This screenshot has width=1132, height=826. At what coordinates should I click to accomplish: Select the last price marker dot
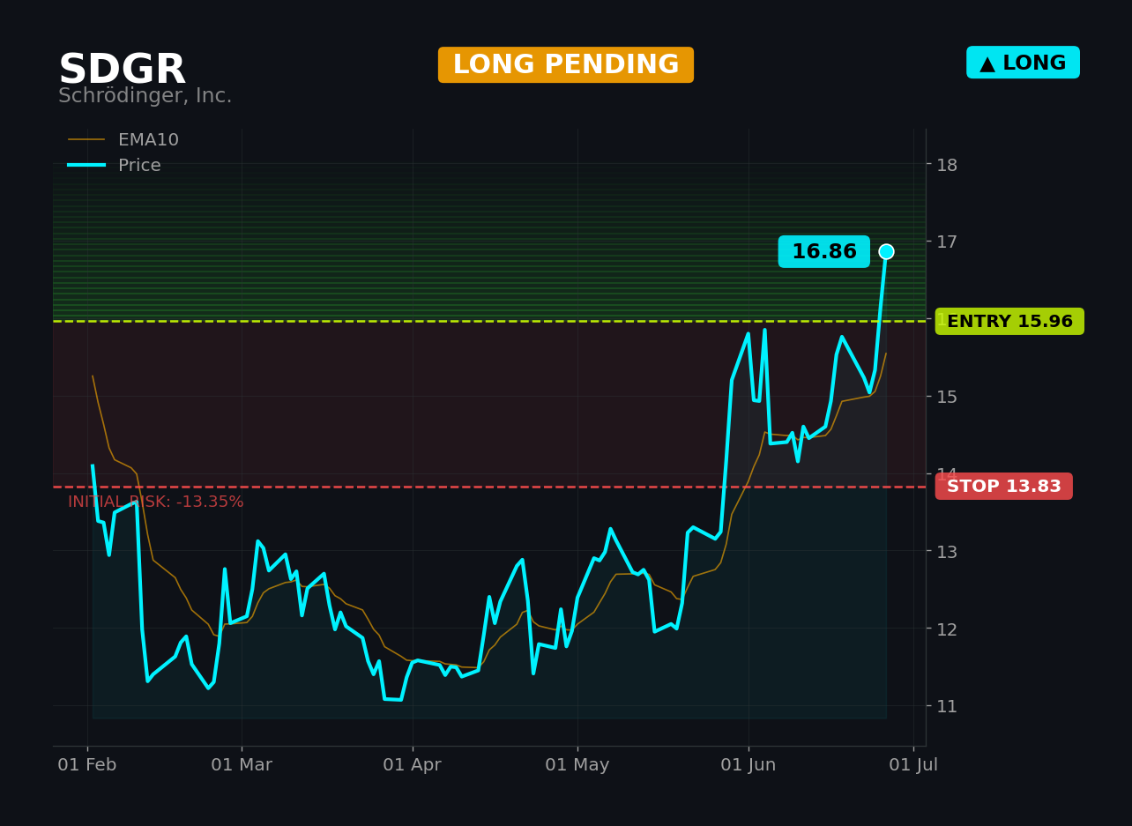pyautogui.click(x=886, y=252)
